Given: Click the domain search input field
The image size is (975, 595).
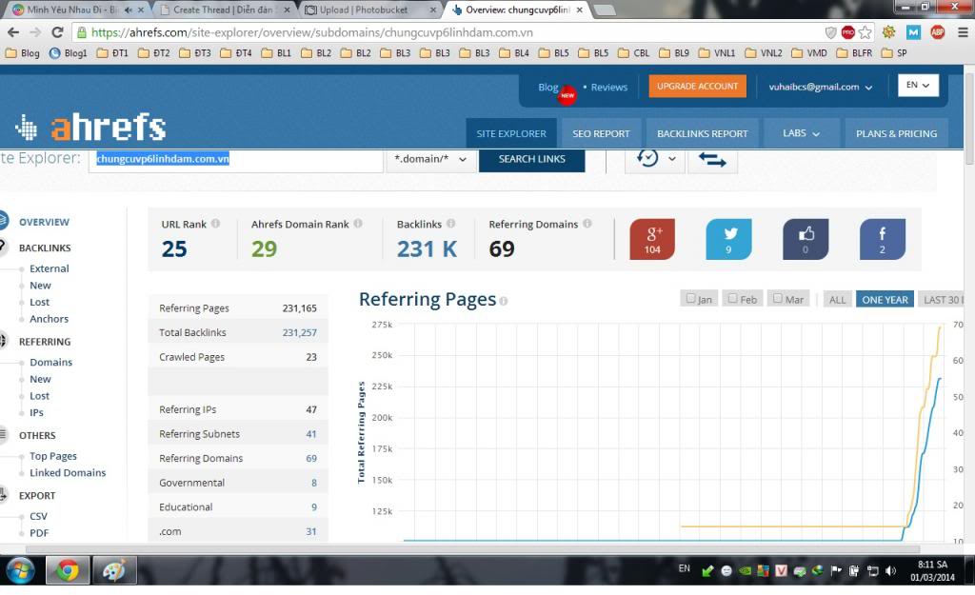Looking at the screenshot, I should 236,160.
